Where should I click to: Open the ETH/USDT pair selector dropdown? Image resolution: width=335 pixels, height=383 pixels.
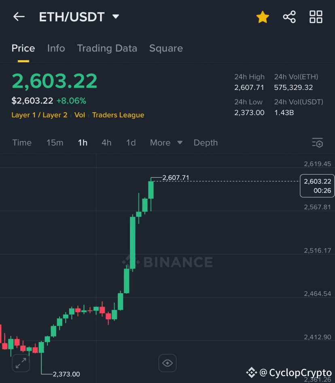79,17
